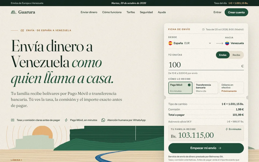Click the Venezuela flag icon
This screenshot has width=259, height=162.
227,43
